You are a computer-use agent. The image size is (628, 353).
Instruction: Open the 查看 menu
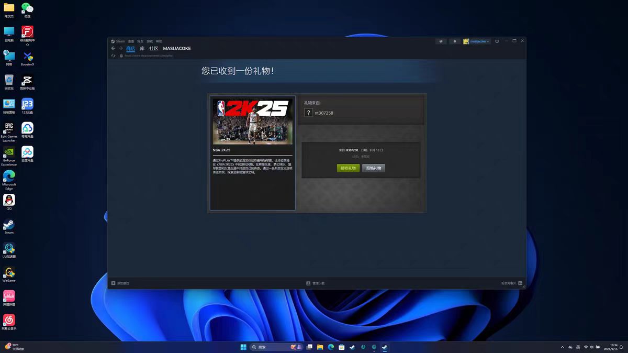coord(132,41)
